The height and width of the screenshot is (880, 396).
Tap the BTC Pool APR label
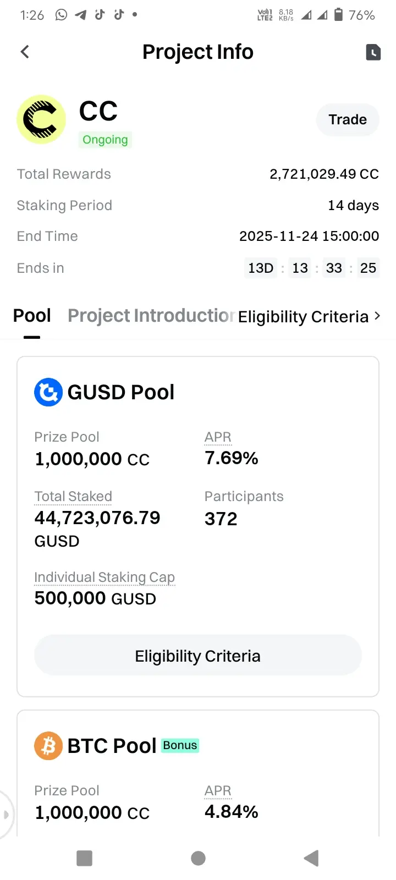[218, 790]
